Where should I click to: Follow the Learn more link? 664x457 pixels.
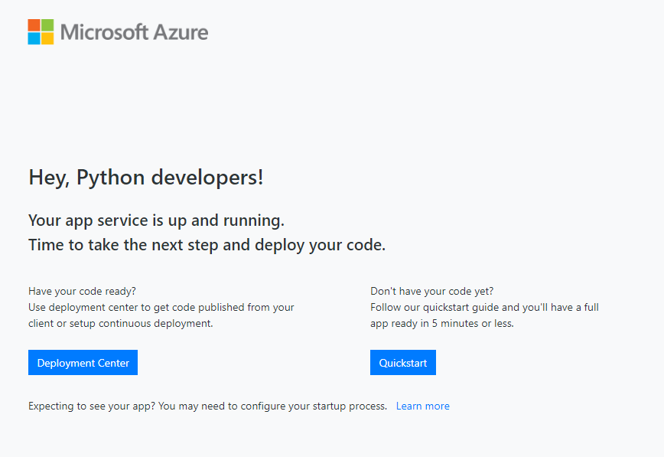tap(422, 406)
